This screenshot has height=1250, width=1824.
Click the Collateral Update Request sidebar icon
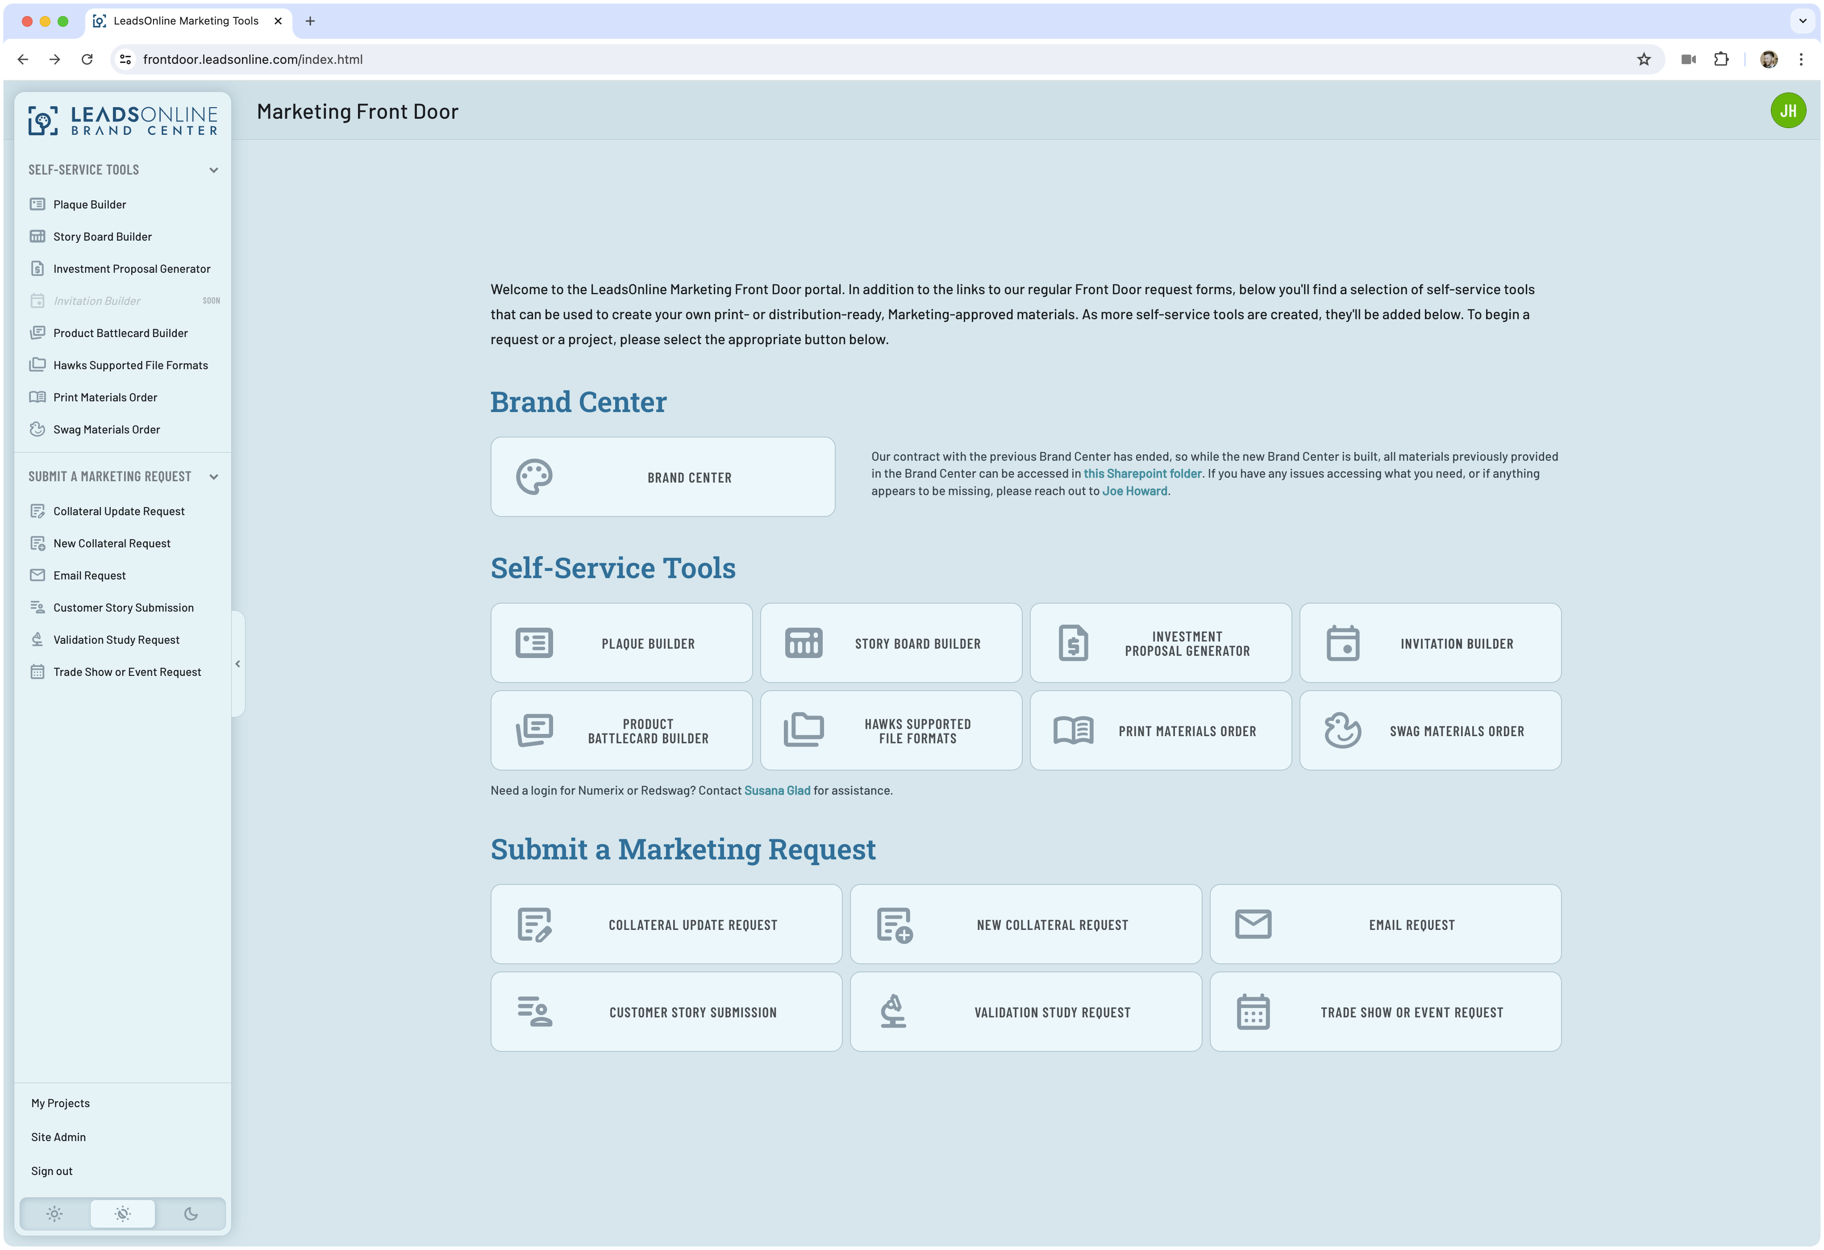pyautogui.click(x=37, y=511)
